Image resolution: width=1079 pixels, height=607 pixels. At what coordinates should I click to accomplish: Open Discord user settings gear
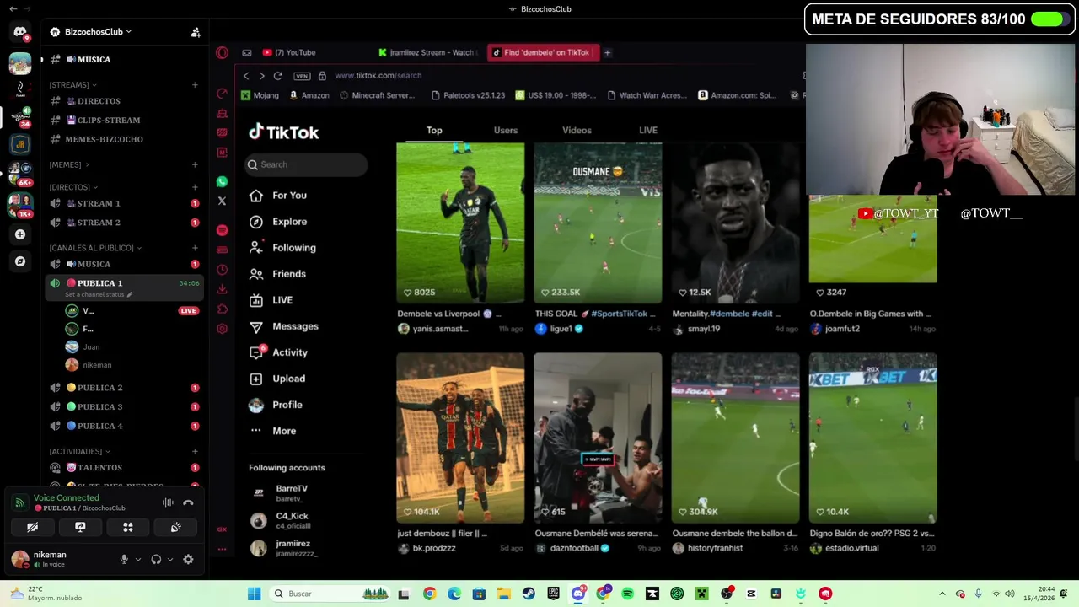pos(188,559)
